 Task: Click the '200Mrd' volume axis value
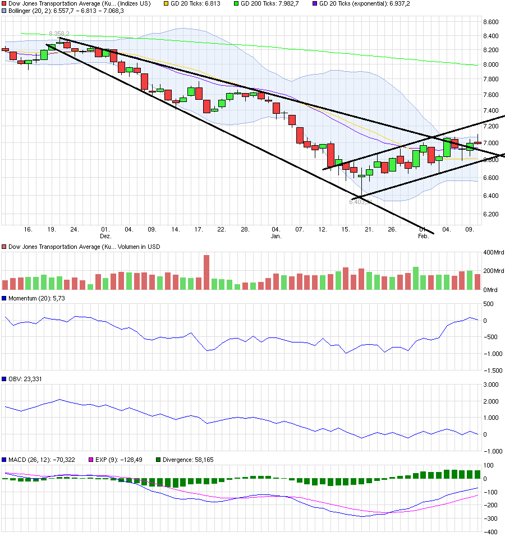[x=493, y=271]
